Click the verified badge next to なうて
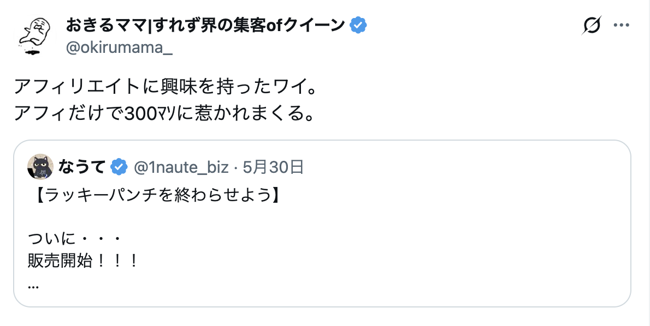The image size is (650, 326). pyautogui.click(x=119, y=167)
